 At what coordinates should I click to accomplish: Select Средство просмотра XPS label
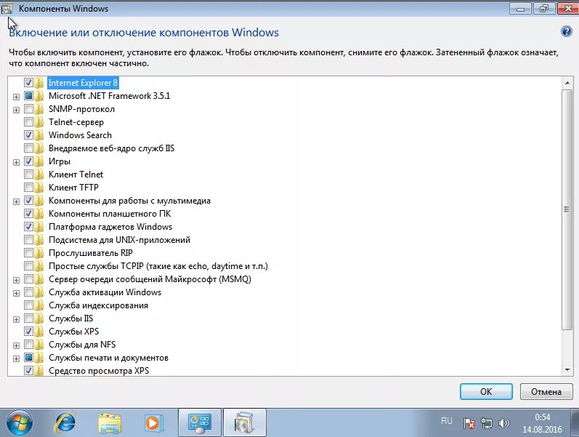pyautogui.click(x=99, y=371)
